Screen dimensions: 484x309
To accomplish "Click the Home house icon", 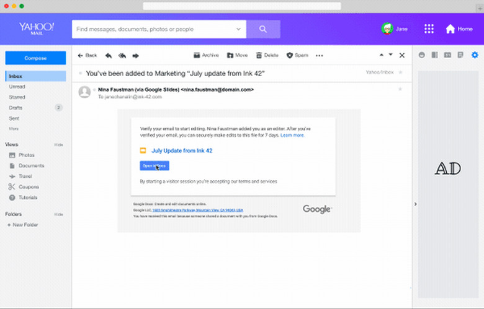I will pos(450,29).
